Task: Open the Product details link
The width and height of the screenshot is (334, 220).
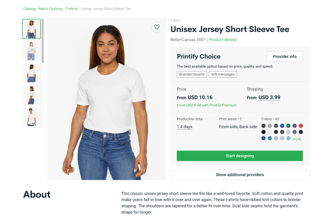Action: tap(222, 40)
